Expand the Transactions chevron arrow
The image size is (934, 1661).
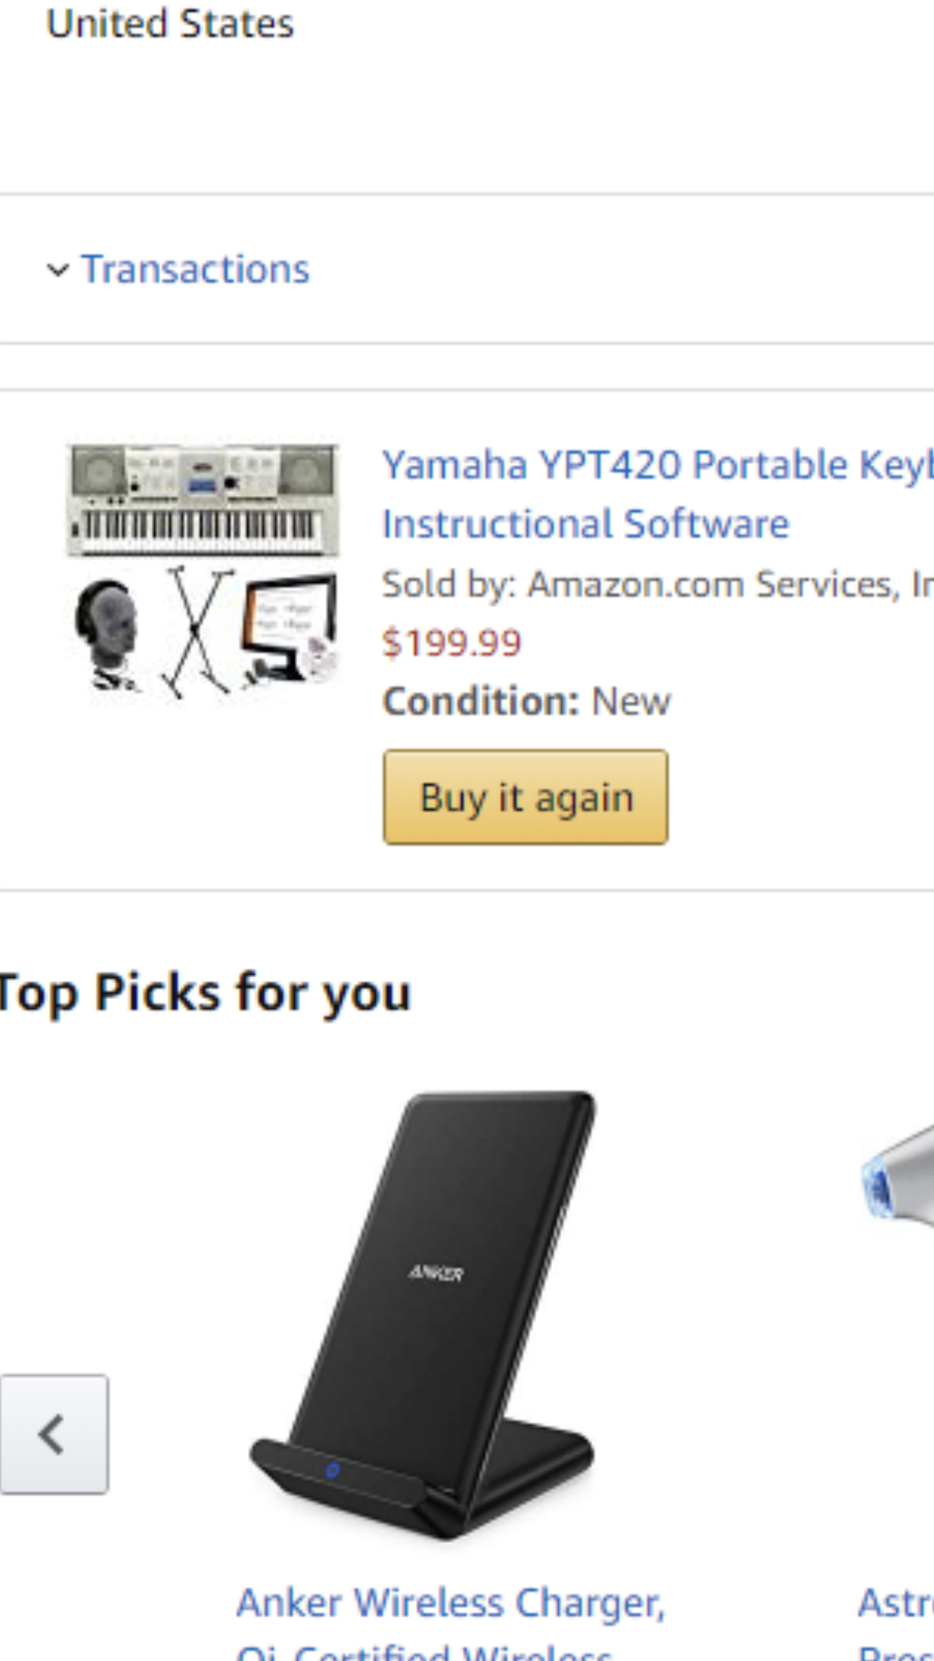pos(57,270)
